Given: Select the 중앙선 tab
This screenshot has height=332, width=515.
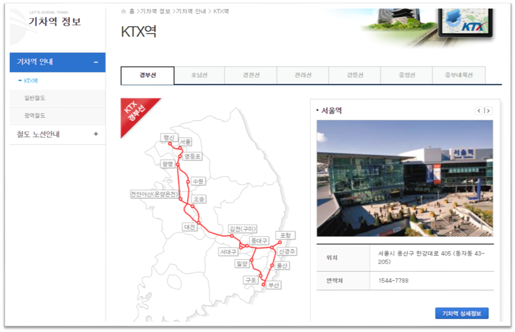Looking at the screenshot, I should [x=406, y=75].
